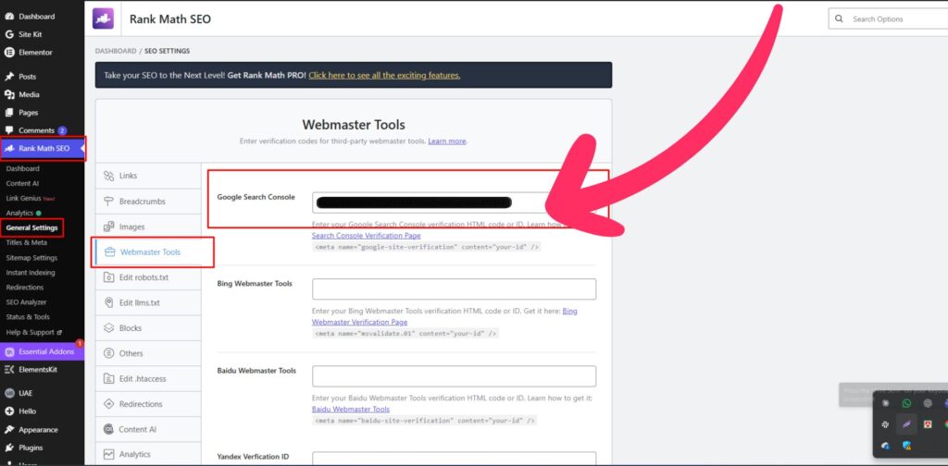
Task: Click the Edit robots.txt file icon
Action: click(x=109, y=277)
